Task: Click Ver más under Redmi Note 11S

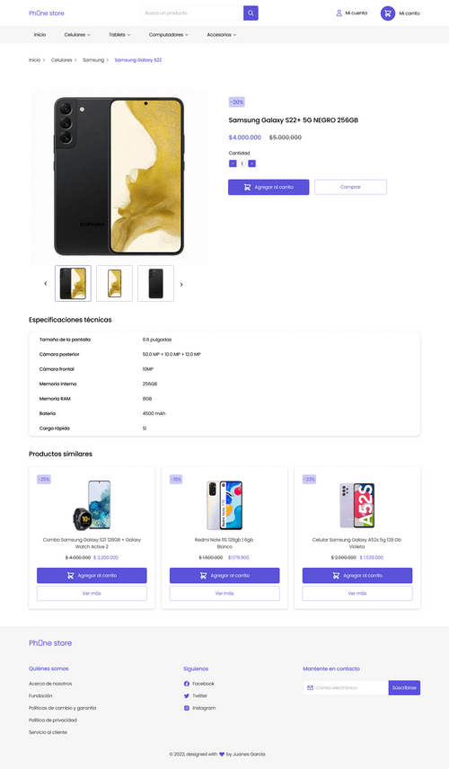Action: [x=224, y=593]
